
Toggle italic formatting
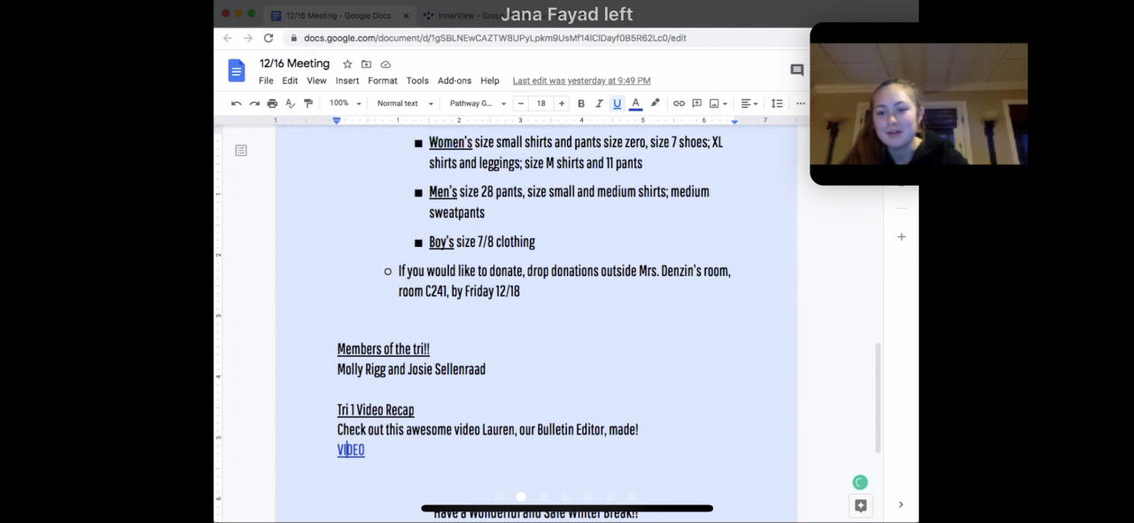[x=599, y=104]
